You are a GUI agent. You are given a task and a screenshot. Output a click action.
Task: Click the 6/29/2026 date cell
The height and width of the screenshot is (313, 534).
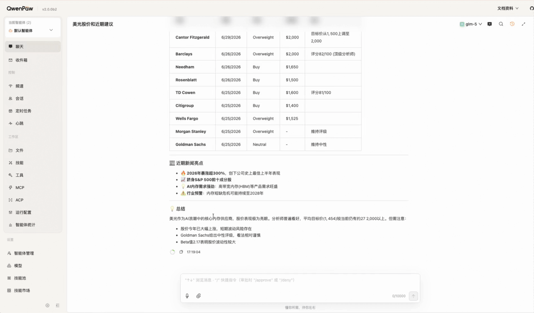[232, 38]
